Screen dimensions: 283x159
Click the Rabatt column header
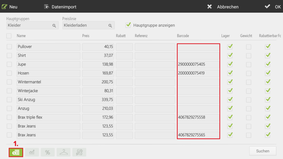(121, 36)
